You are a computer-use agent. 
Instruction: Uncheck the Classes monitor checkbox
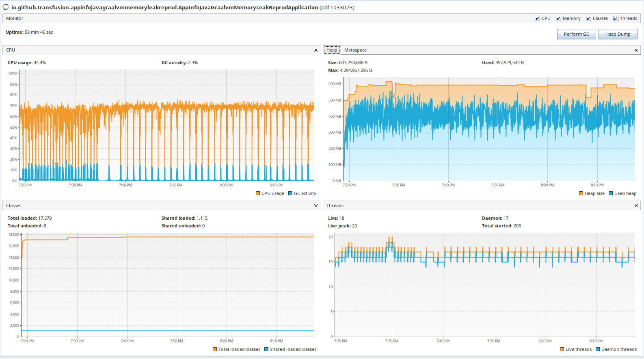point(588,18)
